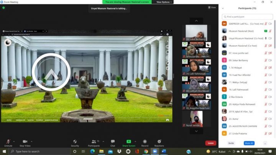Click Stop Video button

point(25,143)
